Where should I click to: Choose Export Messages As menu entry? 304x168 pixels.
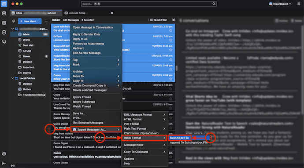(x=96, y=129)
